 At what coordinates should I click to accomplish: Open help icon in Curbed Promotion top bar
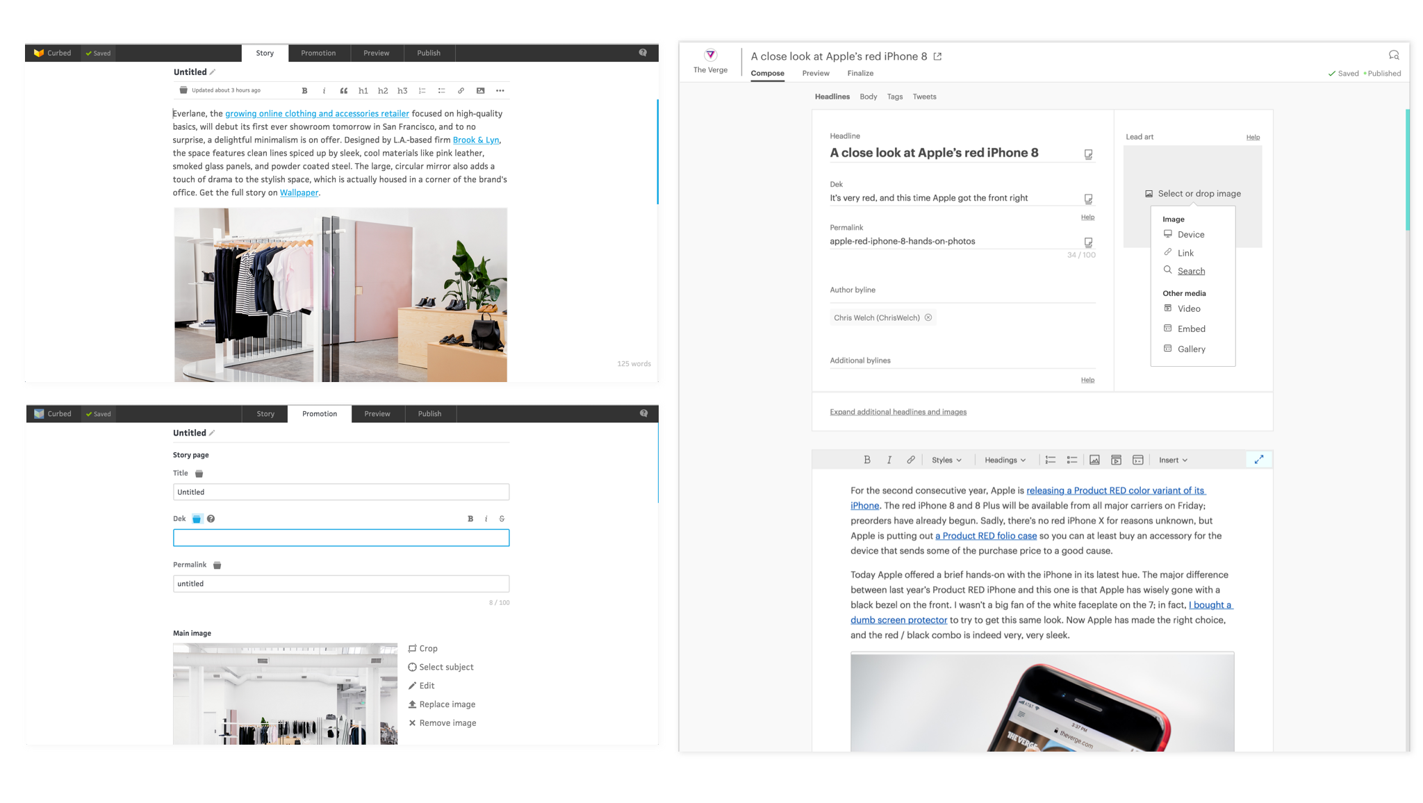(x=643, y=413)
